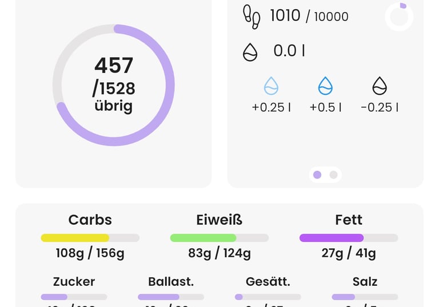This screenshot has height=307, width=439.
Task: Add 0.5 l water with blue drop
Action: [x=325, y=87]
